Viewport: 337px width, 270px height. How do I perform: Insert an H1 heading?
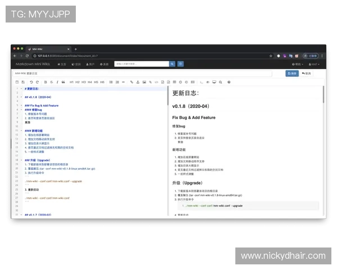[x=71, y=82]
